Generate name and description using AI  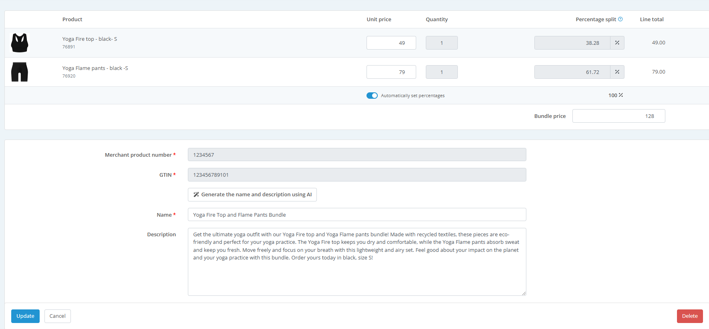(x=252, y=195)
